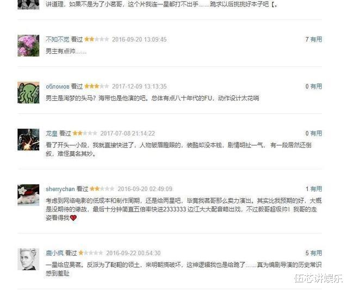Viewport: 348px width, 290px height.
Task: Open the black-and-white portrait avatar of 鹿小疯
Action: (28, 259)
